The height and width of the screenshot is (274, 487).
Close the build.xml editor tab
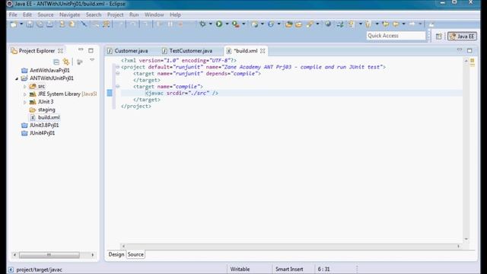(263, 51)
